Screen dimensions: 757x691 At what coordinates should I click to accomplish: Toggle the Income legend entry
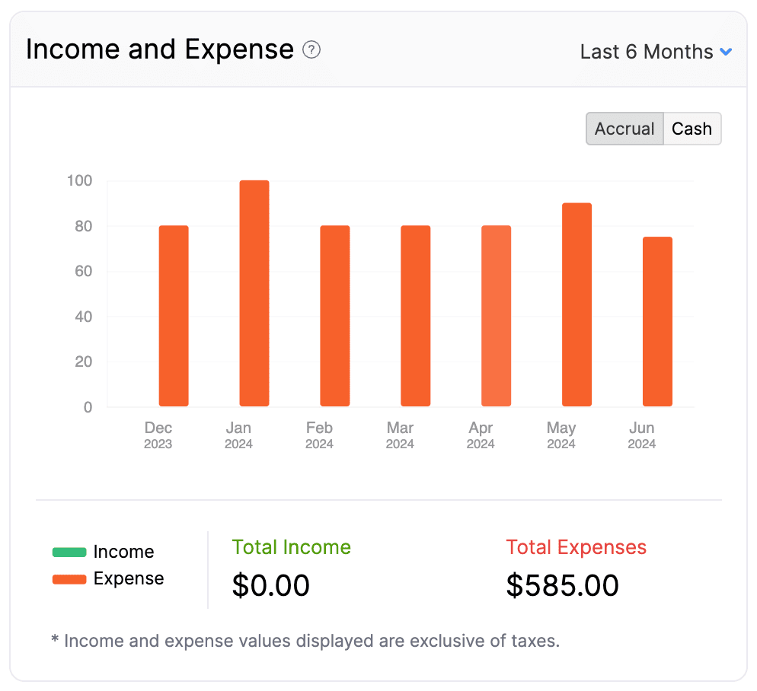pos(123,551)
